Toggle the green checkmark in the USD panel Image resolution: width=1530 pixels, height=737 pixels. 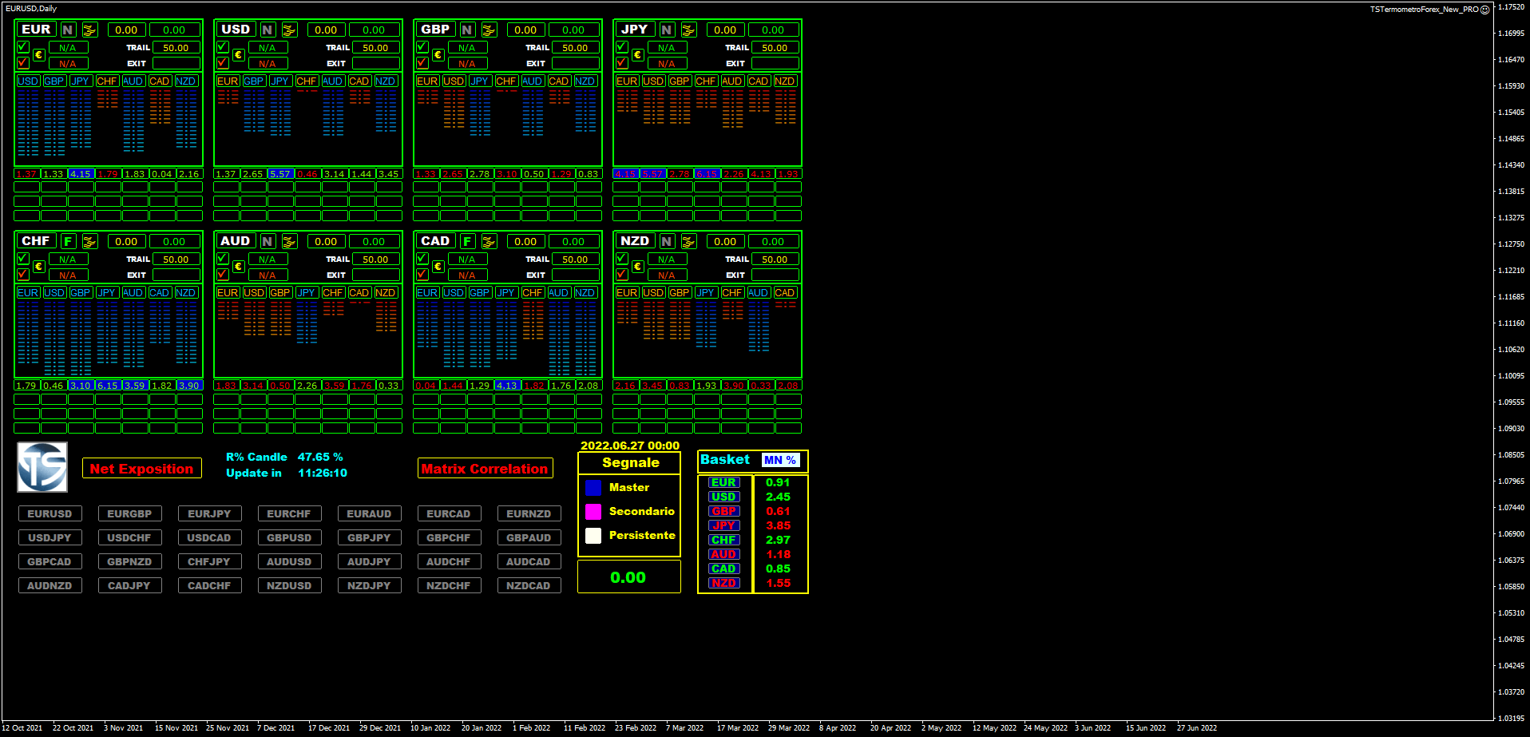coord(222,46)
